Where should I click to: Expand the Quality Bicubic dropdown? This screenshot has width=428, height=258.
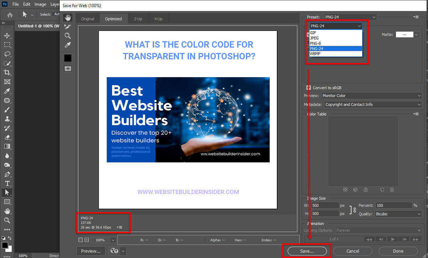(398, 214)
